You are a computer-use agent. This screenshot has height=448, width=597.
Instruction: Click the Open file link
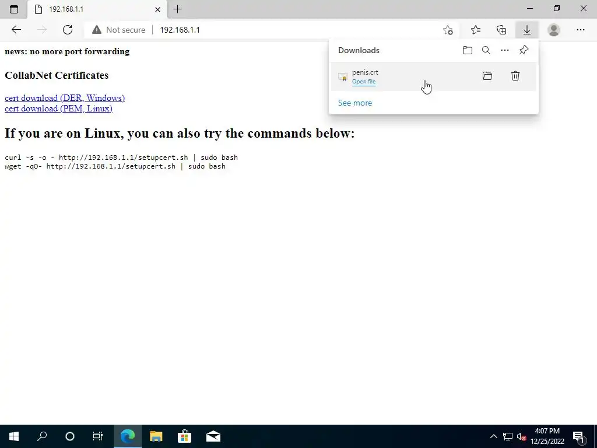(364, 82)
